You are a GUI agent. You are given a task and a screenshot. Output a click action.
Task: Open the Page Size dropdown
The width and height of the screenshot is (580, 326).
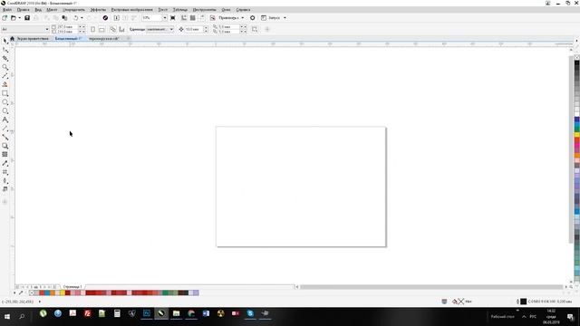click(47, 29)
